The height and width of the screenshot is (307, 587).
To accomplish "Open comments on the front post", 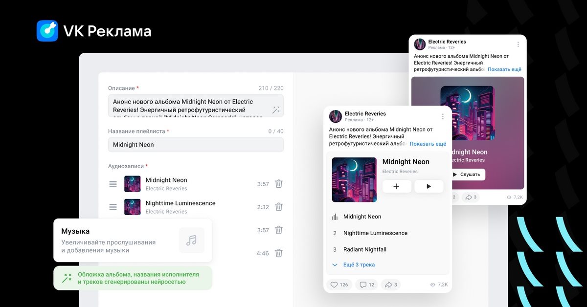I will point(367,285).
